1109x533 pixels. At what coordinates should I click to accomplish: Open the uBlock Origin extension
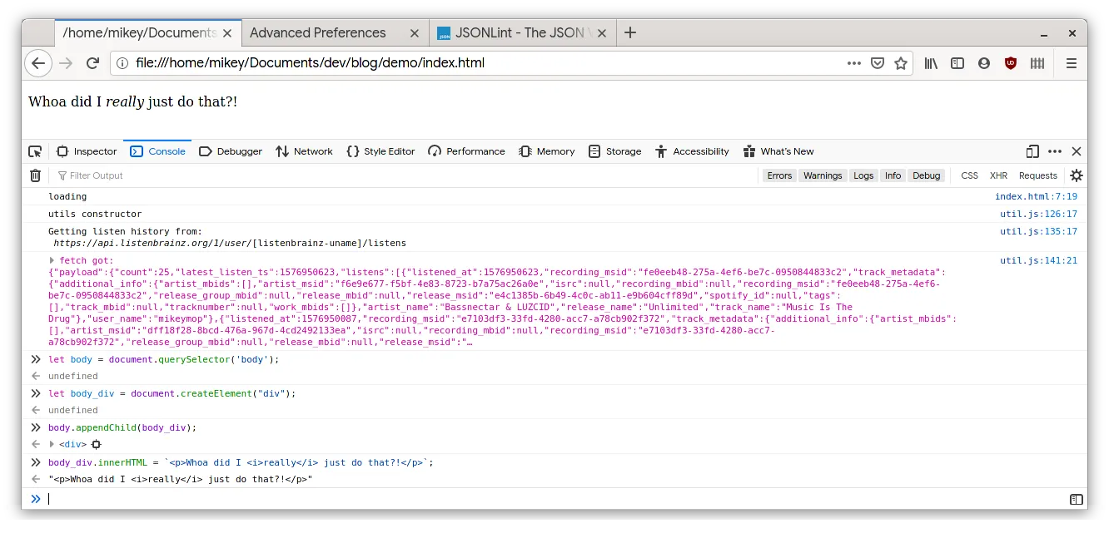[1011, 63]
